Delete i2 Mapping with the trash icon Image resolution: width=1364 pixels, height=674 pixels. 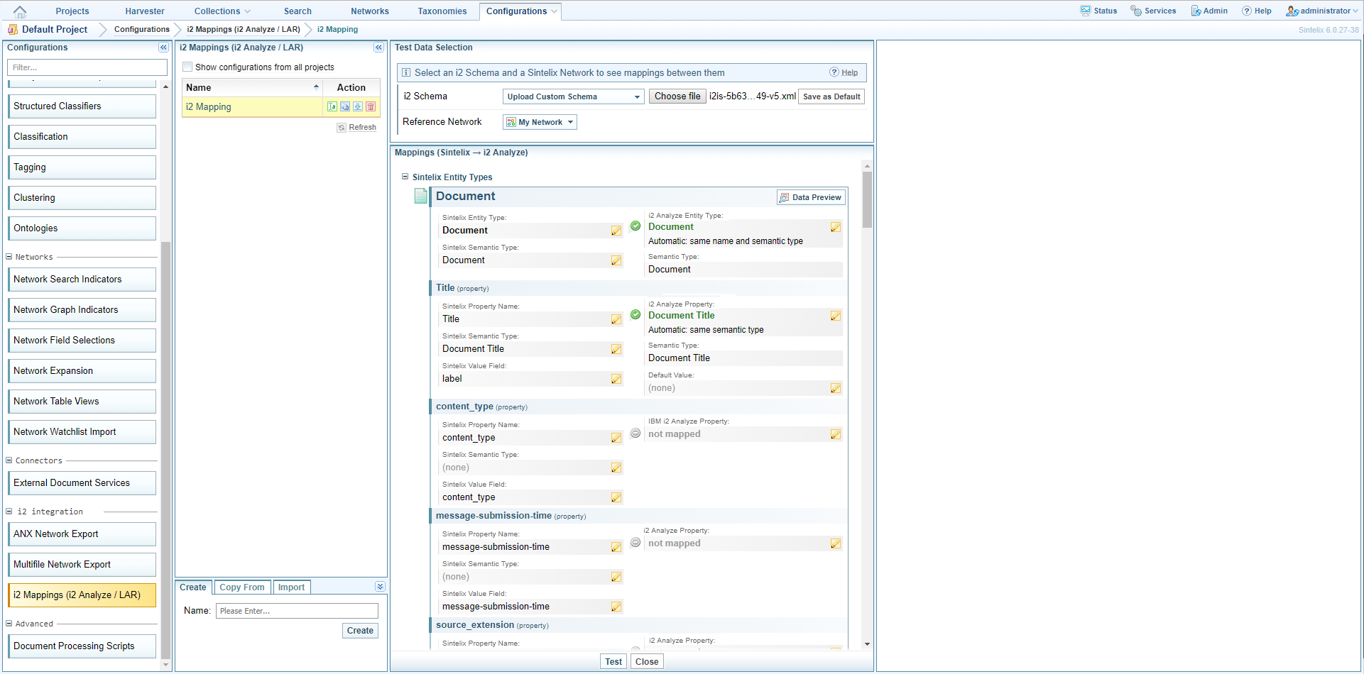[x=371, y=106]
